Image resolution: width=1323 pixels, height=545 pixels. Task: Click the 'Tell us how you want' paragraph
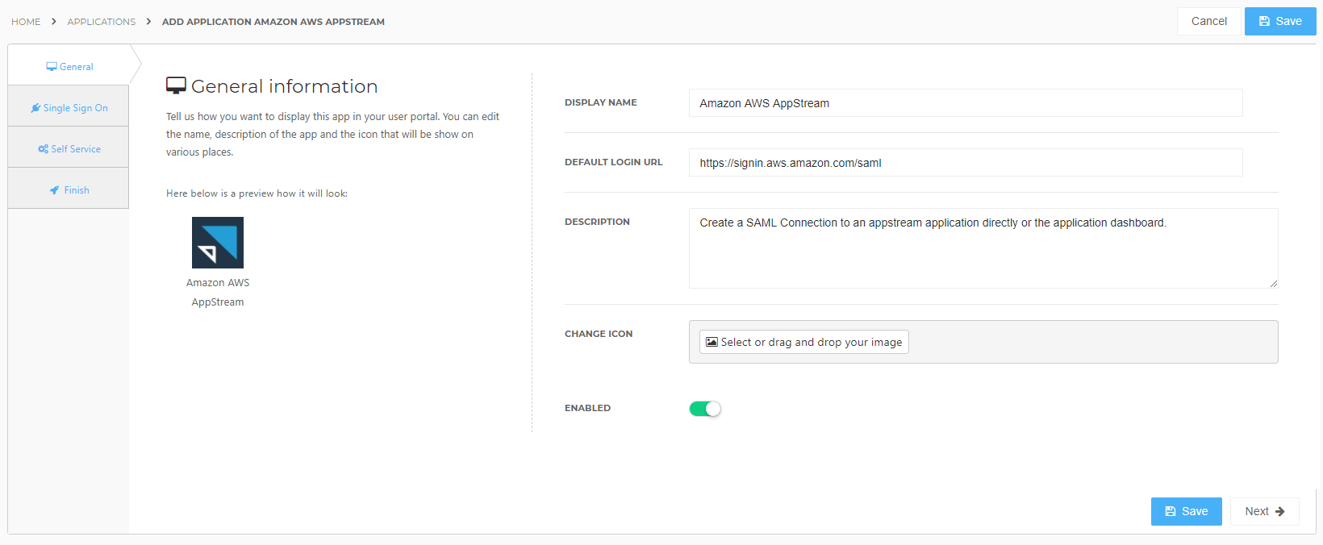[332, 134]
